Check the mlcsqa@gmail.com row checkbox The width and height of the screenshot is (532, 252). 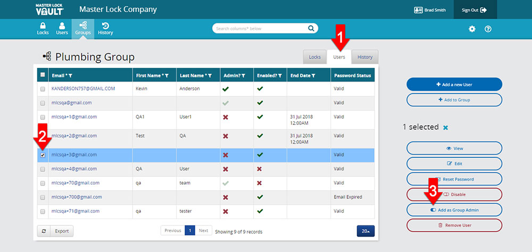tap(43, 103)
